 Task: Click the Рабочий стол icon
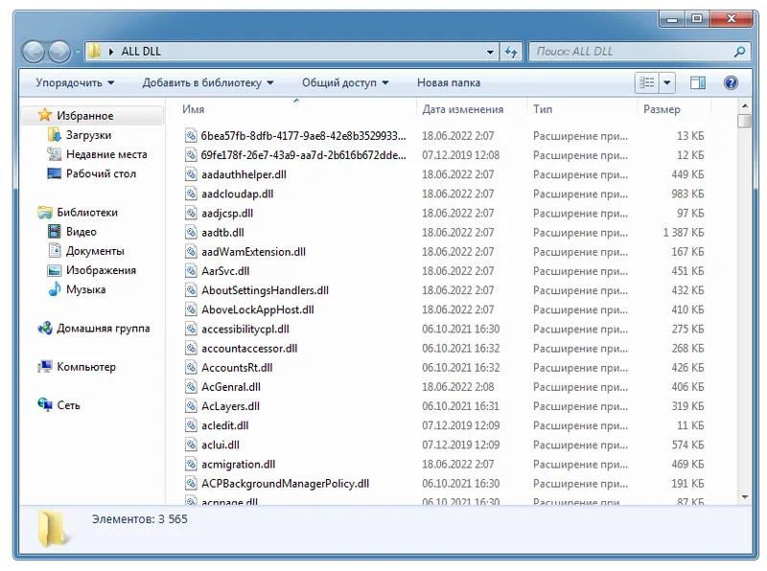(54, 173)
